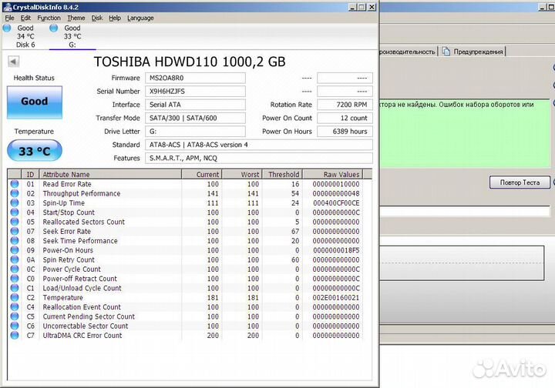Open the File menu
The height and width of the screenshot is (388, 555).
click(9, 18)
